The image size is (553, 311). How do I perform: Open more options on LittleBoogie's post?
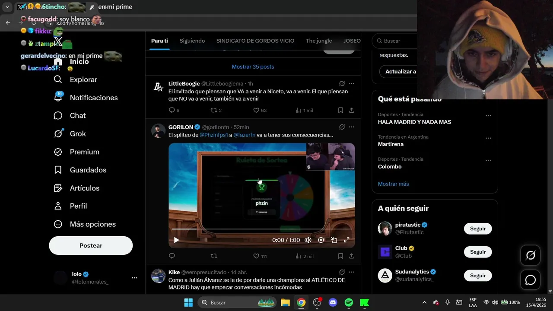[352, 83]
